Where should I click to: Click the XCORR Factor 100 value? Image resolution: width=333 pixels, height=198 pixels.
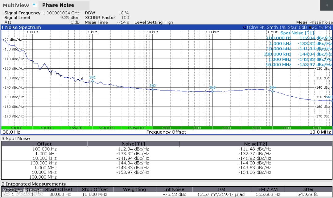pyautogui.click(x=125, y=18)
